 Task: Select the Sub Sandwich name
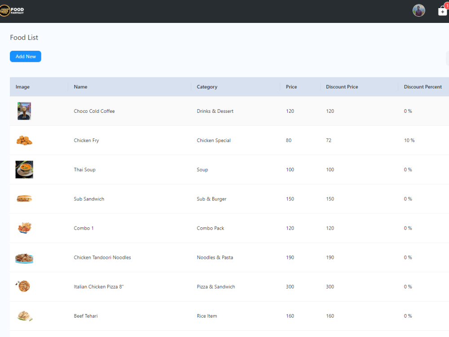[x=89, y=199]
